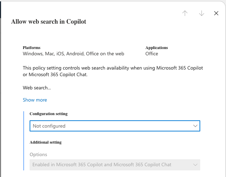226x177 pixels.
Task: Click the Applications heading
Action: [157, 48]
